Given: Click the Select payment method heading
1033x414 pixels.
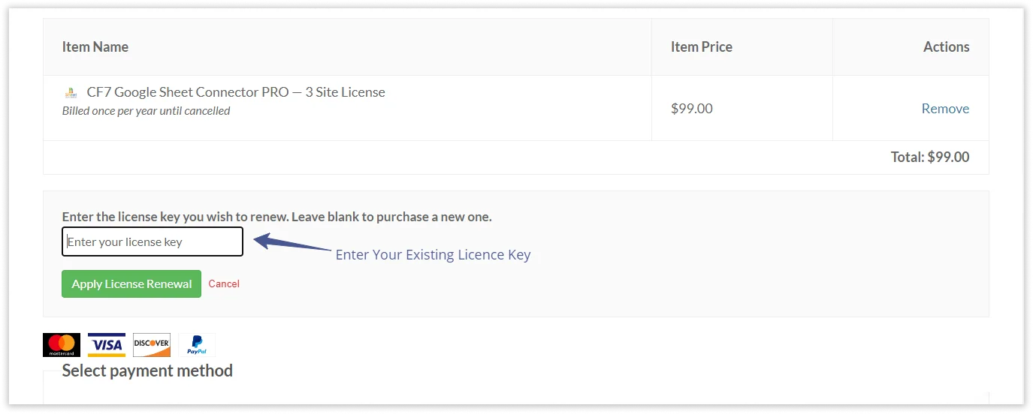Looking at the screenshot, I should point(147,370).
